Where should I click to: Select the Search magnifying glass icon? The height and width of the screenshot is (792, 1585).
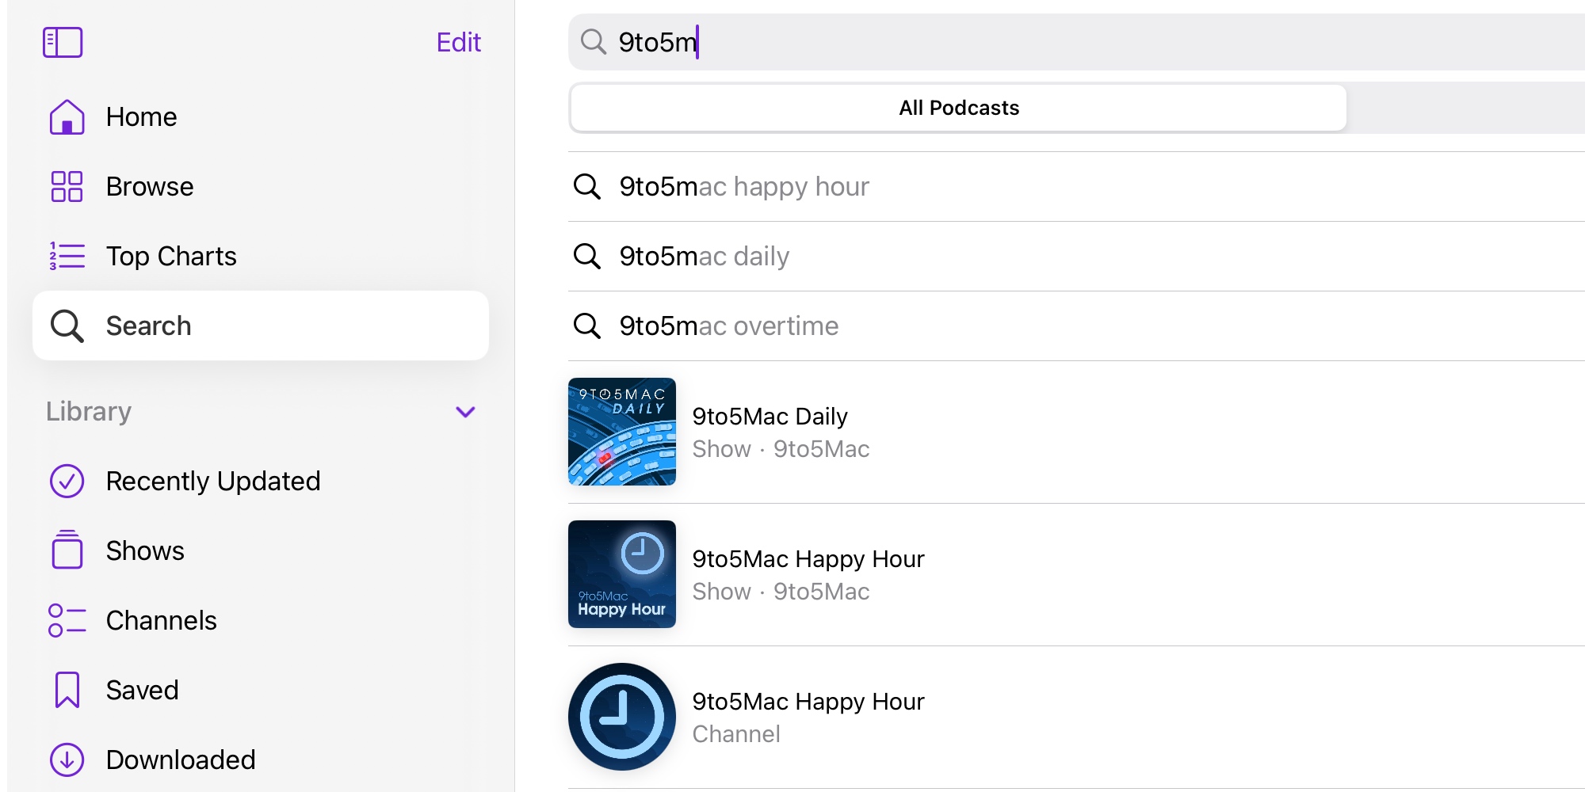coord(67,325)
